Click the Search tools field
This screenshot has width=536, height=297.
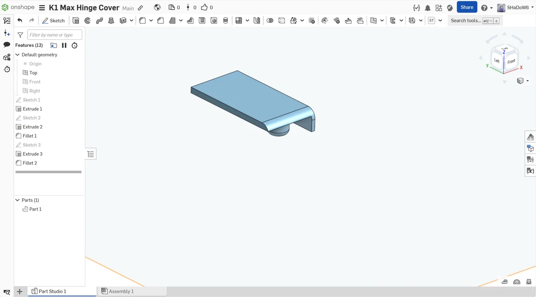[475, 20]
